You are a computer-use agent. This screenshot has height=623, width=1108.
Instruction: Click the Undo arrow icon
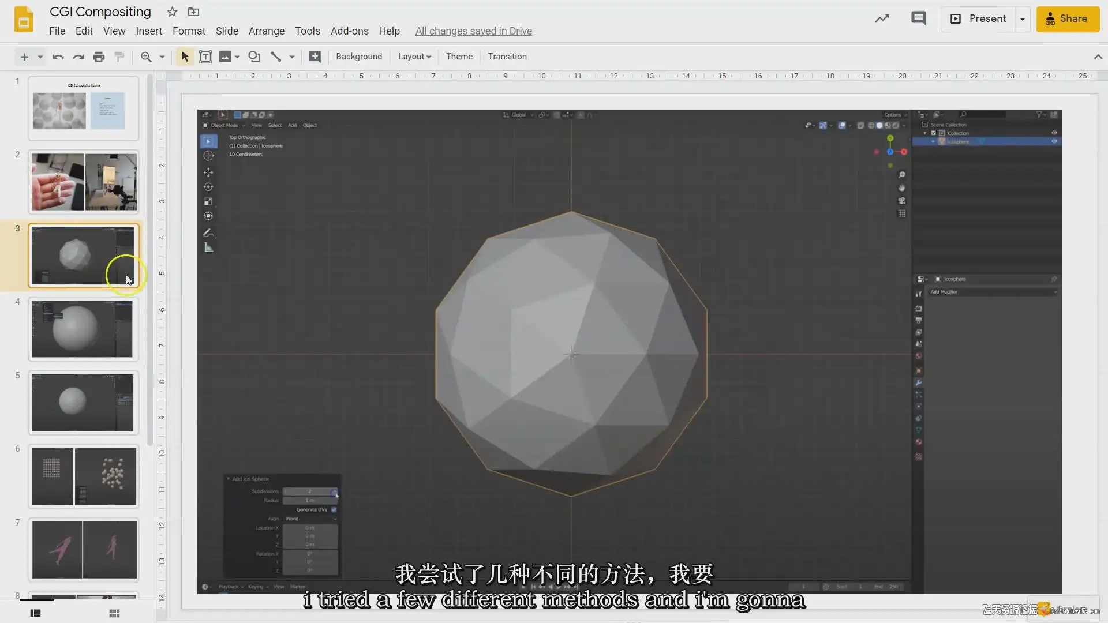click(58, 57)
